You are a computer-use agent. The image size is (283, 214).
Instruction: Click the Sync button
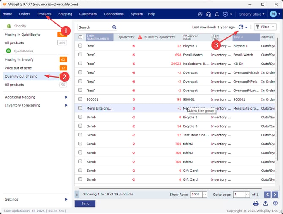(x=85, y=203)
